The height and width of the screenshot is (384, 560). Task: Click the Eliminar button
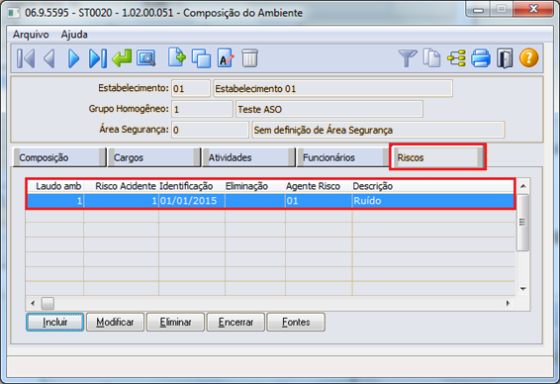(x=175, y=323)
